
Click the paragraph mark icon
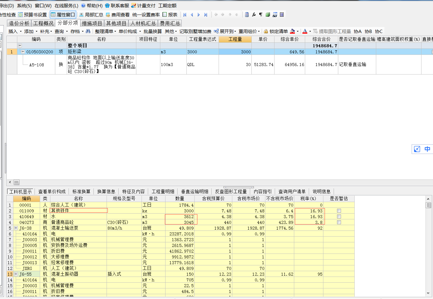click(261, 15)
